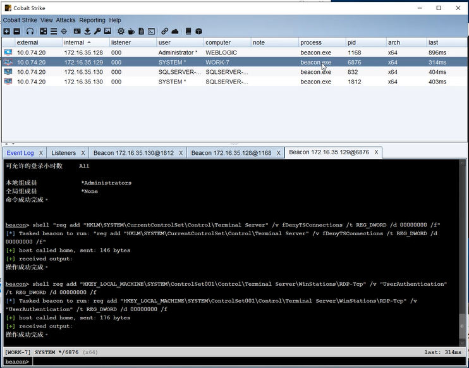469x368 pixels.
Task: Click the manage web server cloud icon
Action: (175, 31)
